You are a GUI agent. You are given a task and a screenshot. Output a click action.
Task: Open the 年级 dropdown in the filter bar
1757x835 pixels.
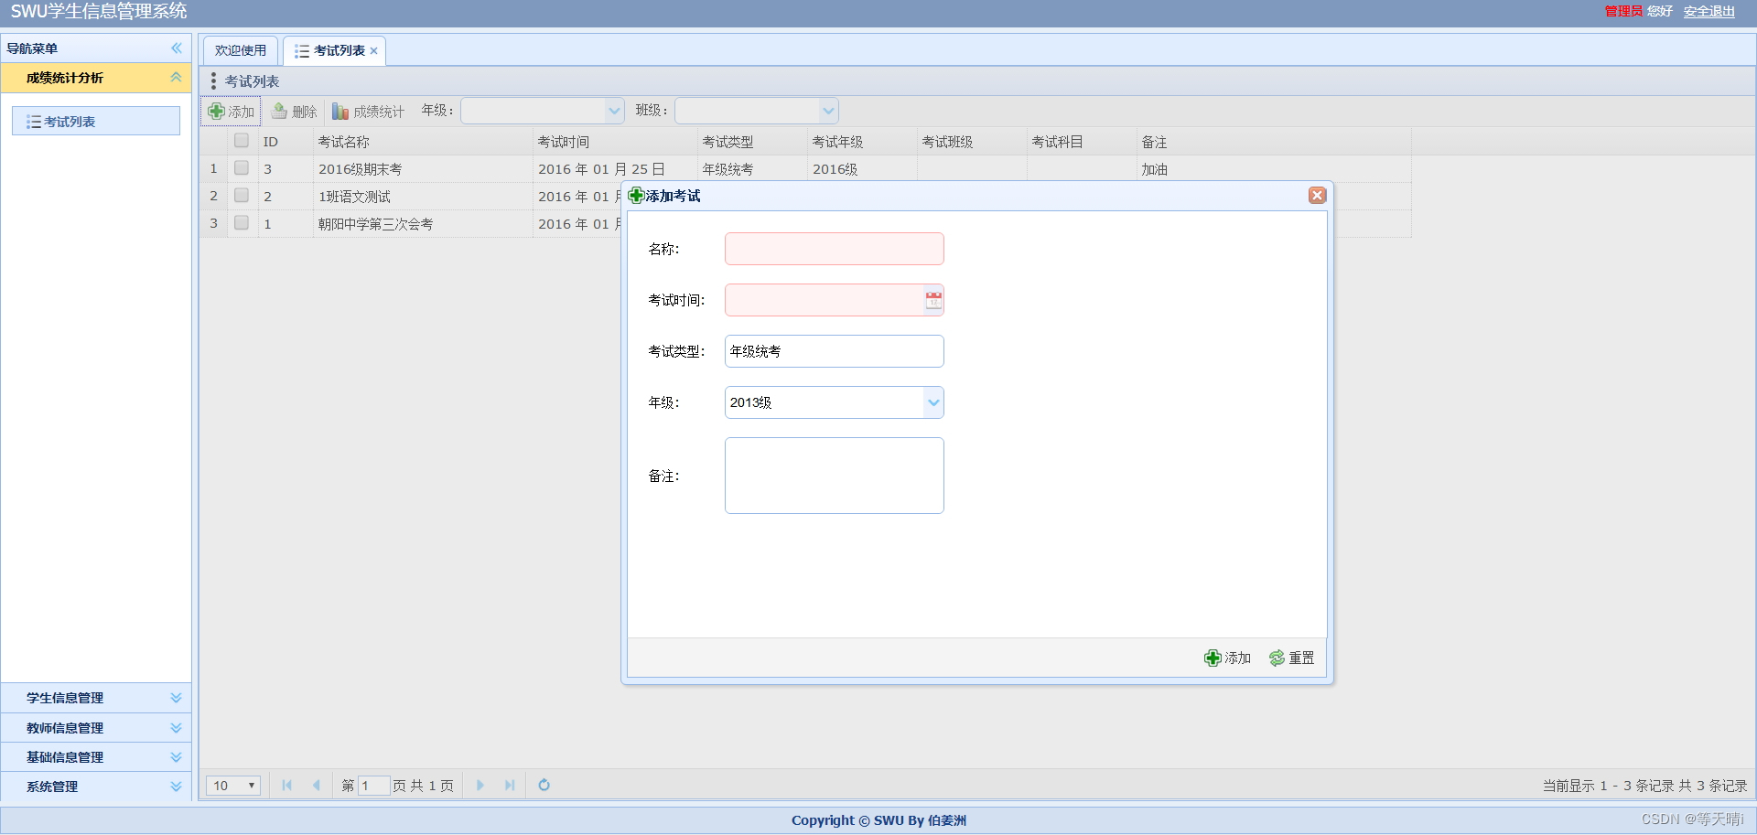coord(613,110)
